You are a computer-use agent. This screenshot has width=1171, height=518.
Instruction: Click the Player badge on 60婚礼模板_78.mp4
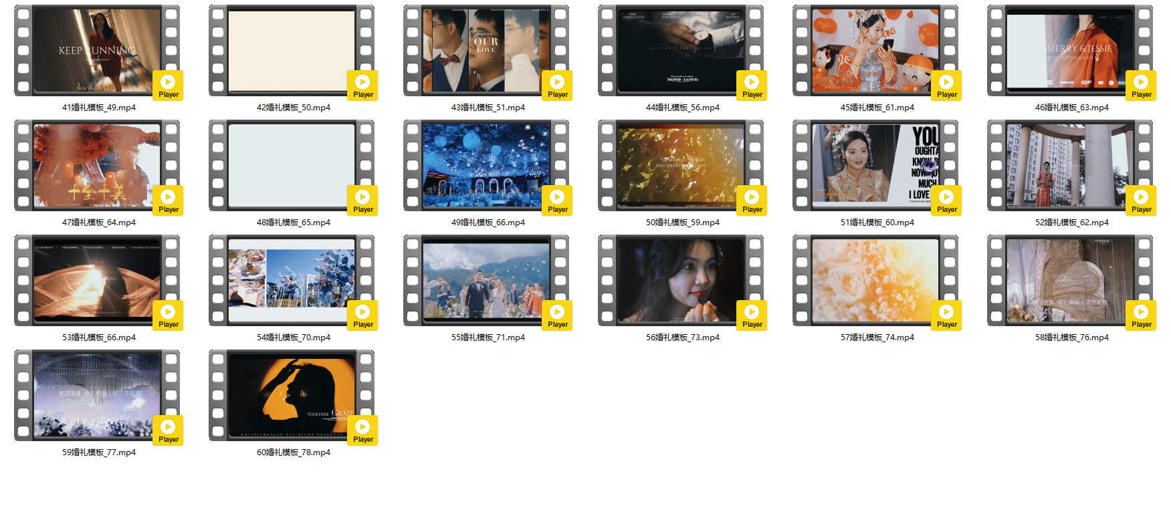click(x=362, y=430)
